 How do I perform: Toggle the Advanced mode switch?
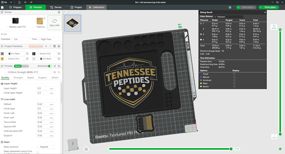click(50, 66)
